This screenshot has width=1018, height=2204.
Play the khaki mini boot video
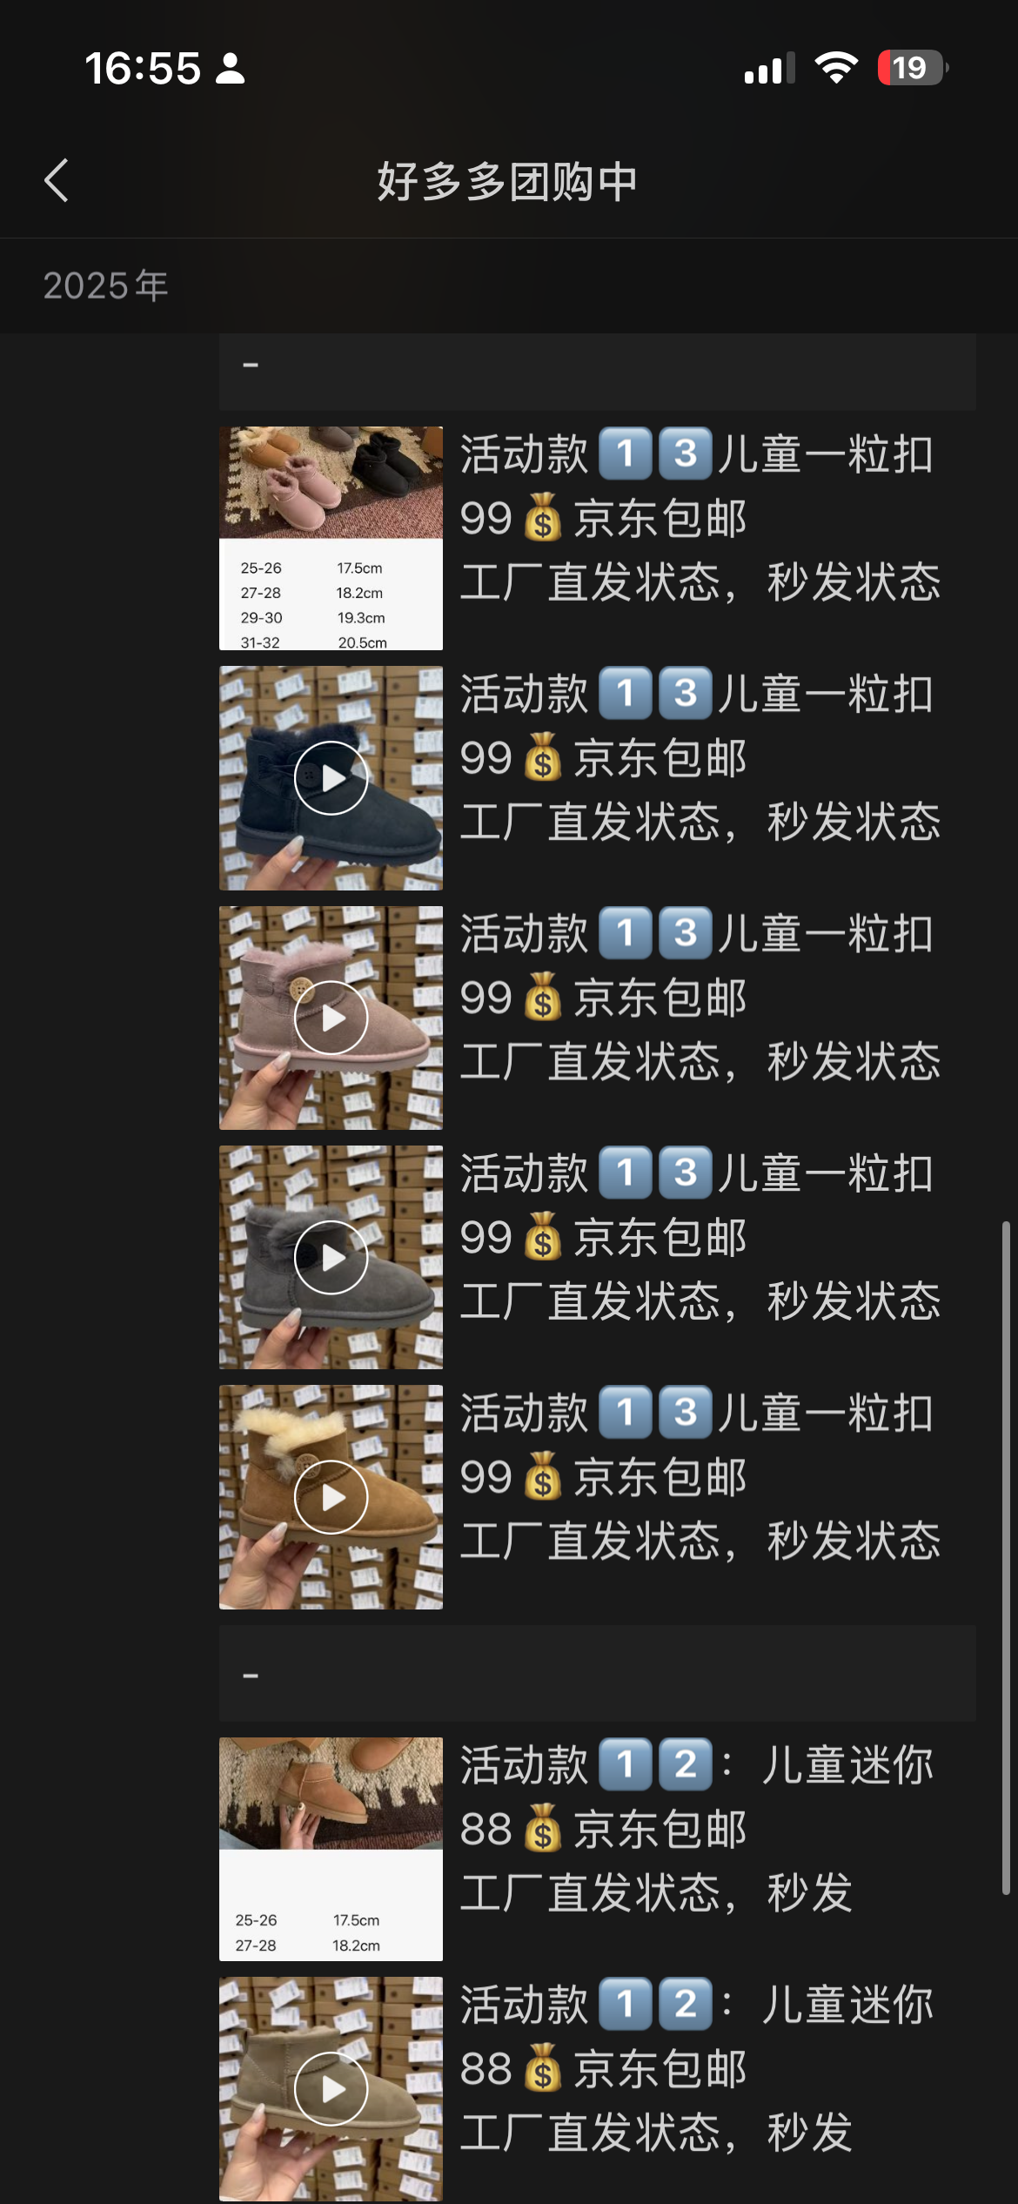tap(331, 2089)
